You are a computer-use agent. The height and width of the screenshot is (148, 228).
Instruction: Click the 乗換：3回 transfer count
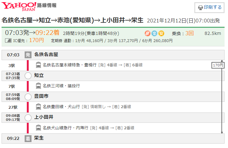pos(183,33)
